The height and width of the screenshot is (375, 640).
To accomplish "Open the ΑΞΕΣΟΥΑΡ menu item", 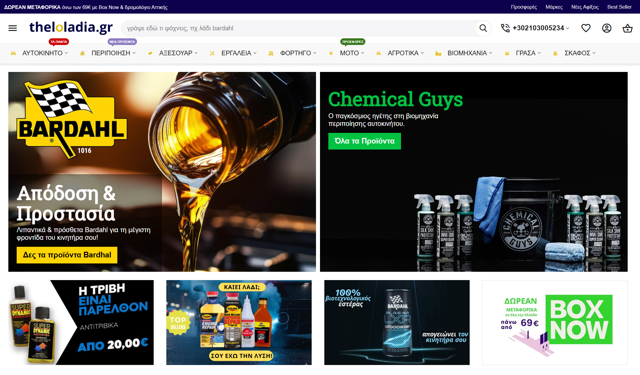I will pos(176,53).
